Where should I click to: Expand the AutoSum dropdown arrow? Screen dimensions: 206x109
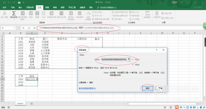point(14,19)
